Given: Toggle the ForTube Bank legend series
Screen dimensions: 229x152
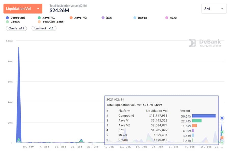Looking at the screenshot, I should tap(51, 22).
